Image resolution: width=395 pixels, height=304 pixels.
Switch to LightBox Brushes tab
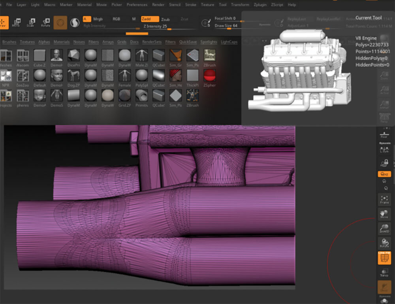(9, 42)
